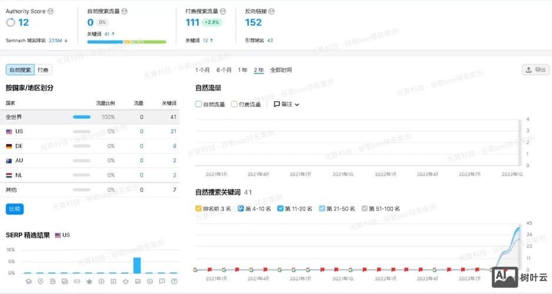This screenshot has width=552, height=294.
Task: Switch to the 付费 tab
Action: tap(43, 70)
